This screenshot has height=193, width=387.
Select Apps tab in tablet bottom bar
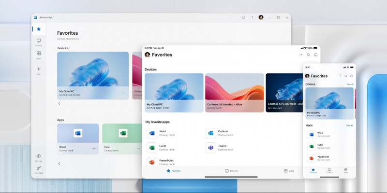[289, 171]
